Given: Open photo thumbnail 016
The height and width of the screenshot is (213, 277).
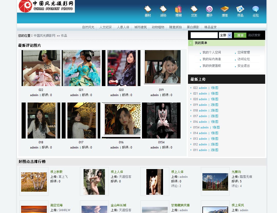Looking at the screenshot, I should 121,121.
